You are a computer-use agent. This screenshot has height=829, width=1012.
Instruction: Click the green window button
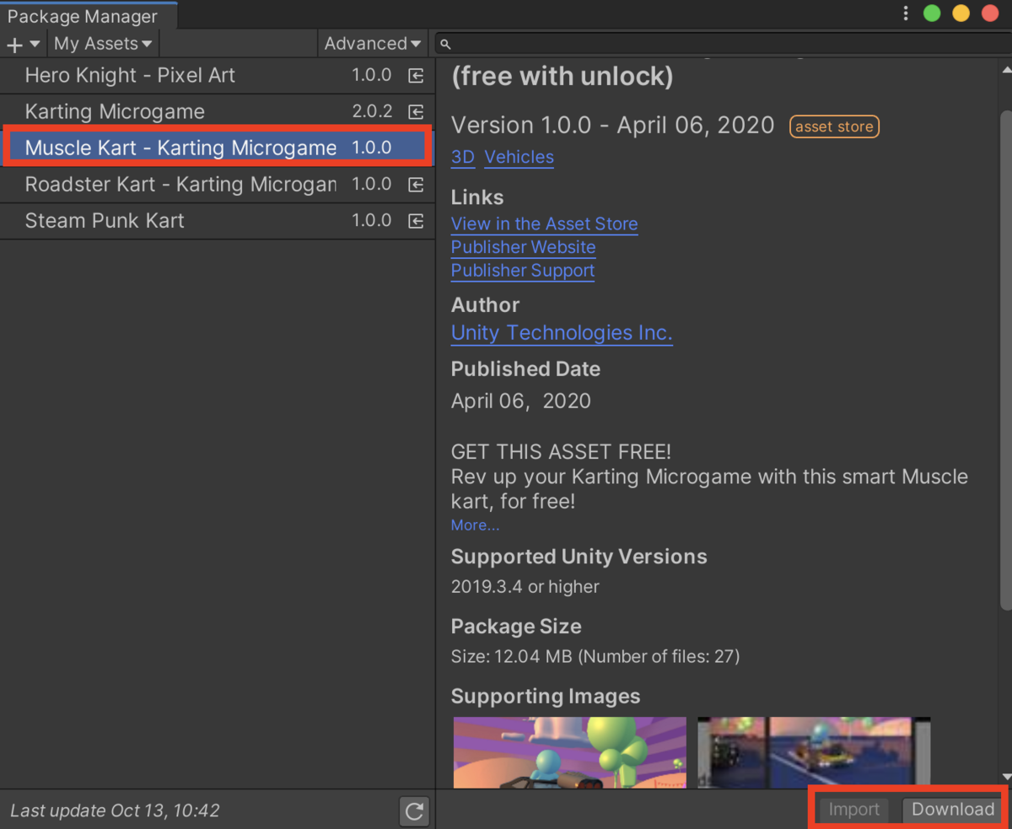click(x=932, y=13)
